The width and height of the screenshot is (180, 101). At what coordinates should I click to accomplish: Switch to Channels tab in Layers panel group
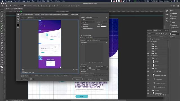pos(150,31)
